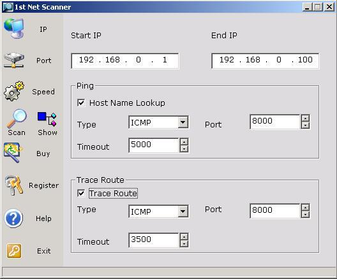The height and width of the screenshot is (279, 337).
Task: Increase the Ping Timeout value
Action: pos(184,142)
